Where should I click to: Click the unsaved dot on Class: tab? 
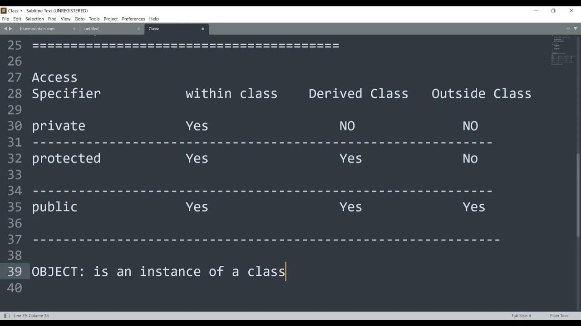click(x=203, y=29)
